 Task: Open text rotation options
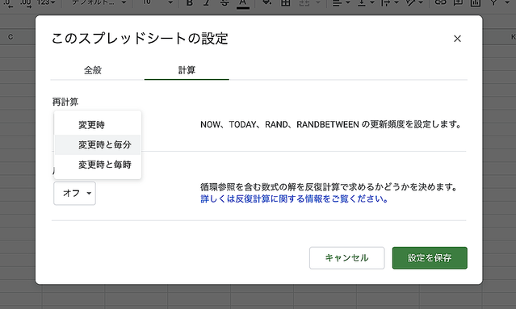coord(413,2)
